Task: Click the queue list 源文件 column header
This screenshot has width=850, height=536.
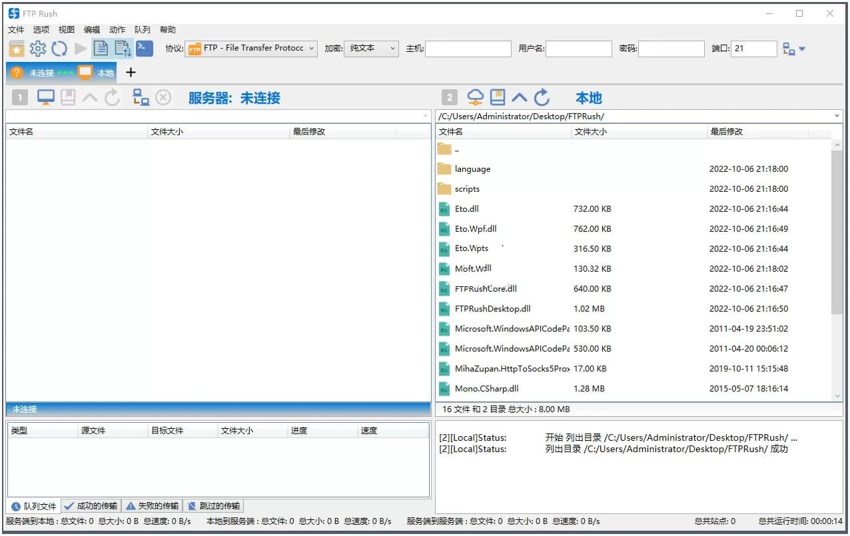Action: 113,431
